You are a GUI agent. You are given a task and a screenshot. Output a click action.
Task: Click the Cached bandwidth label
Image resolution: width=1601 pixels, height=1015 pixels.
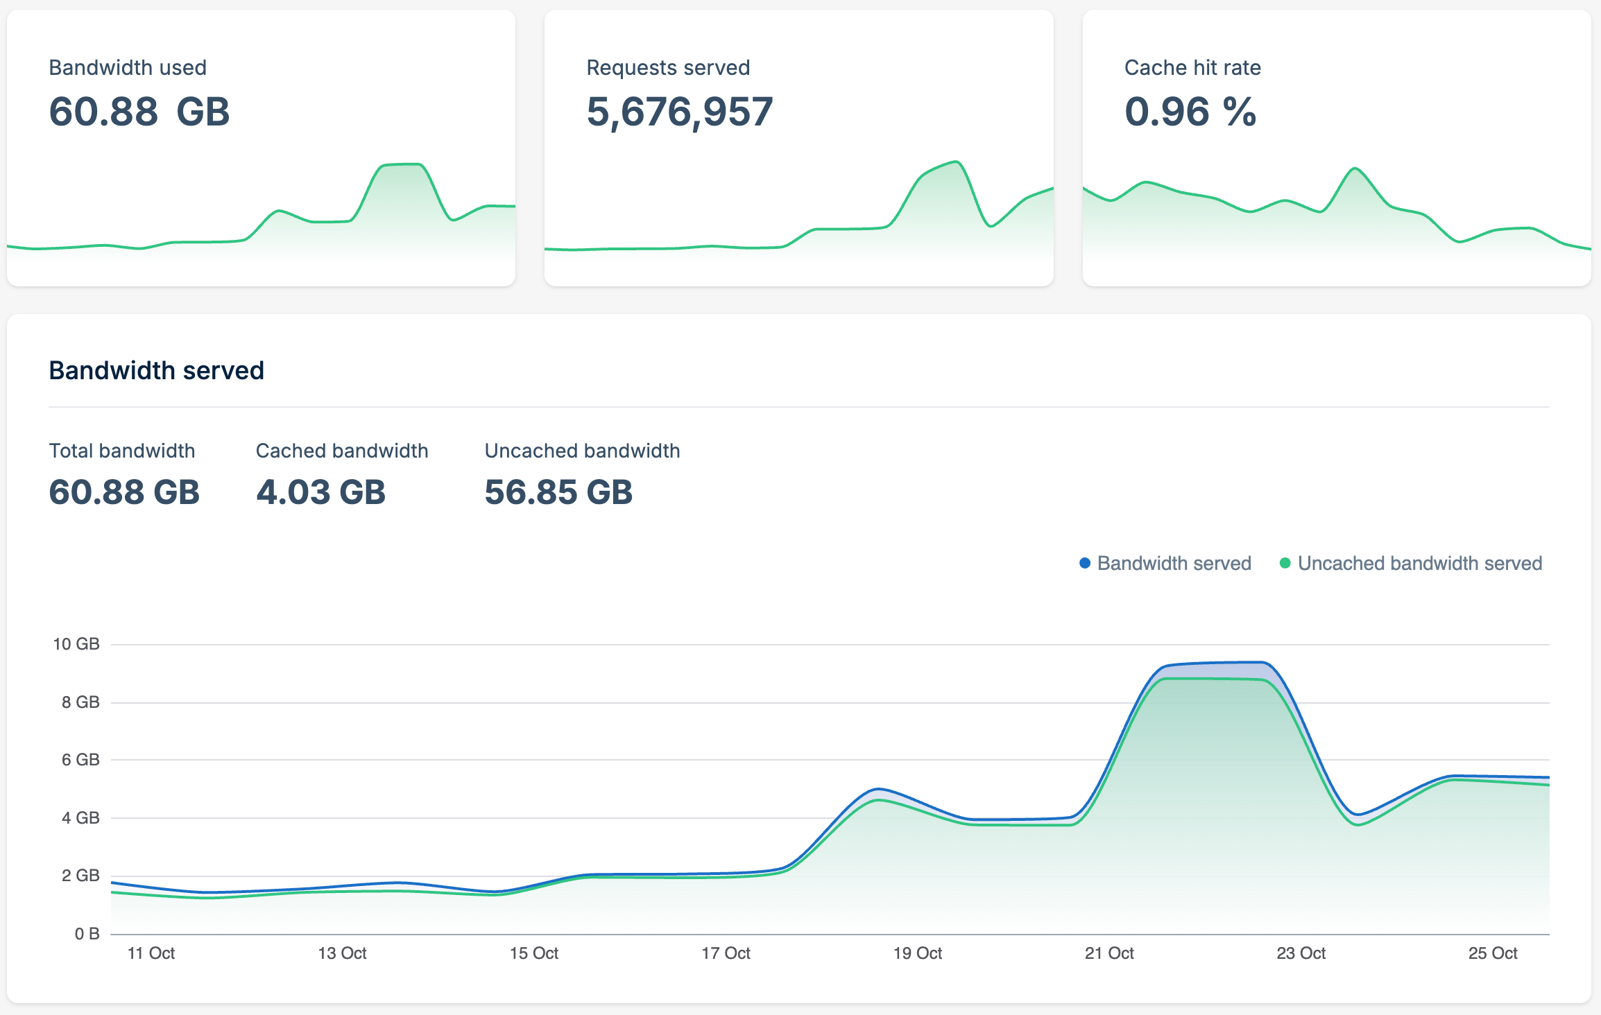tap(342, 451)
